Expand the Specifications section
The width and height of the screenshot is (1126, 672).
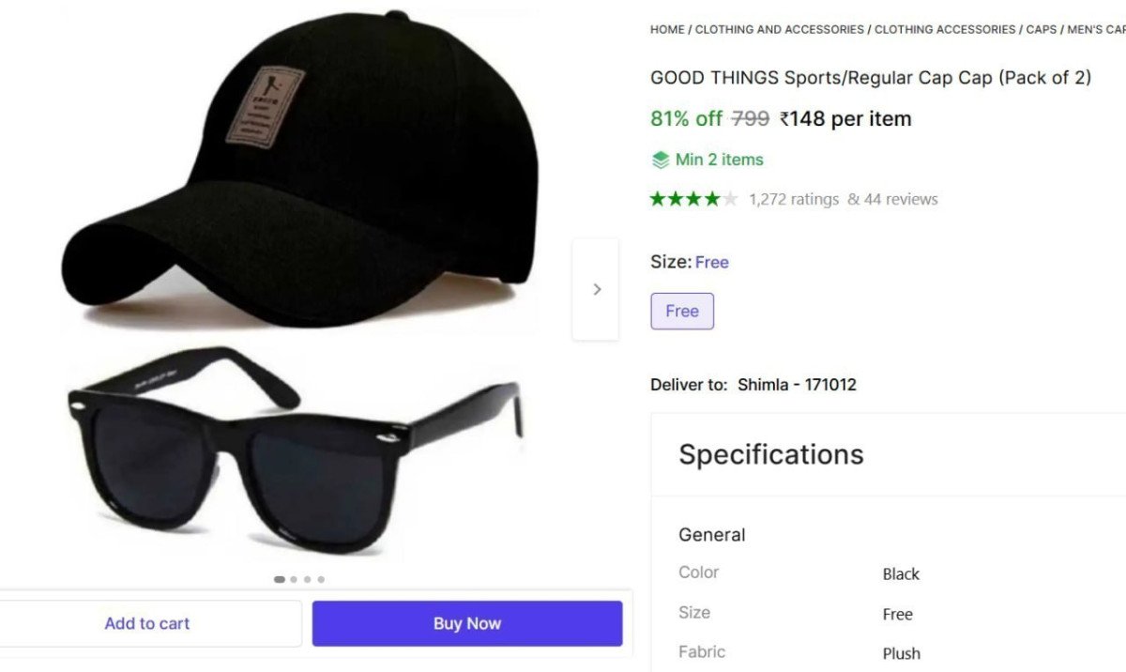coord(770,454)
